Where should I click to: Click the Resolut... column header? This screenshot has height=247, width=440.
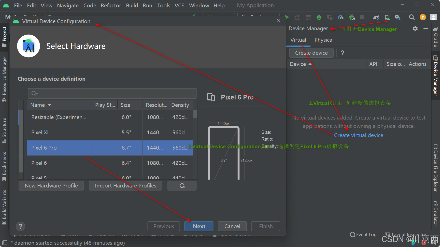[155, 105]
